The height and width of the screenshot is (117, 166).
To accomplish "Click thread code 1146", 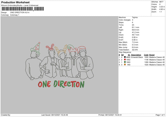I will (x=146, y=60).
